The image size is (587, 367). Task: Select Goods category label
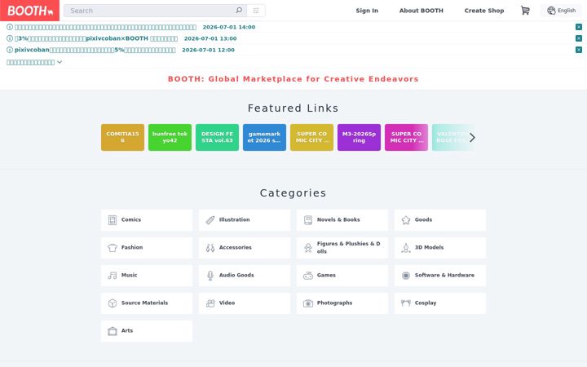[423, 220]
